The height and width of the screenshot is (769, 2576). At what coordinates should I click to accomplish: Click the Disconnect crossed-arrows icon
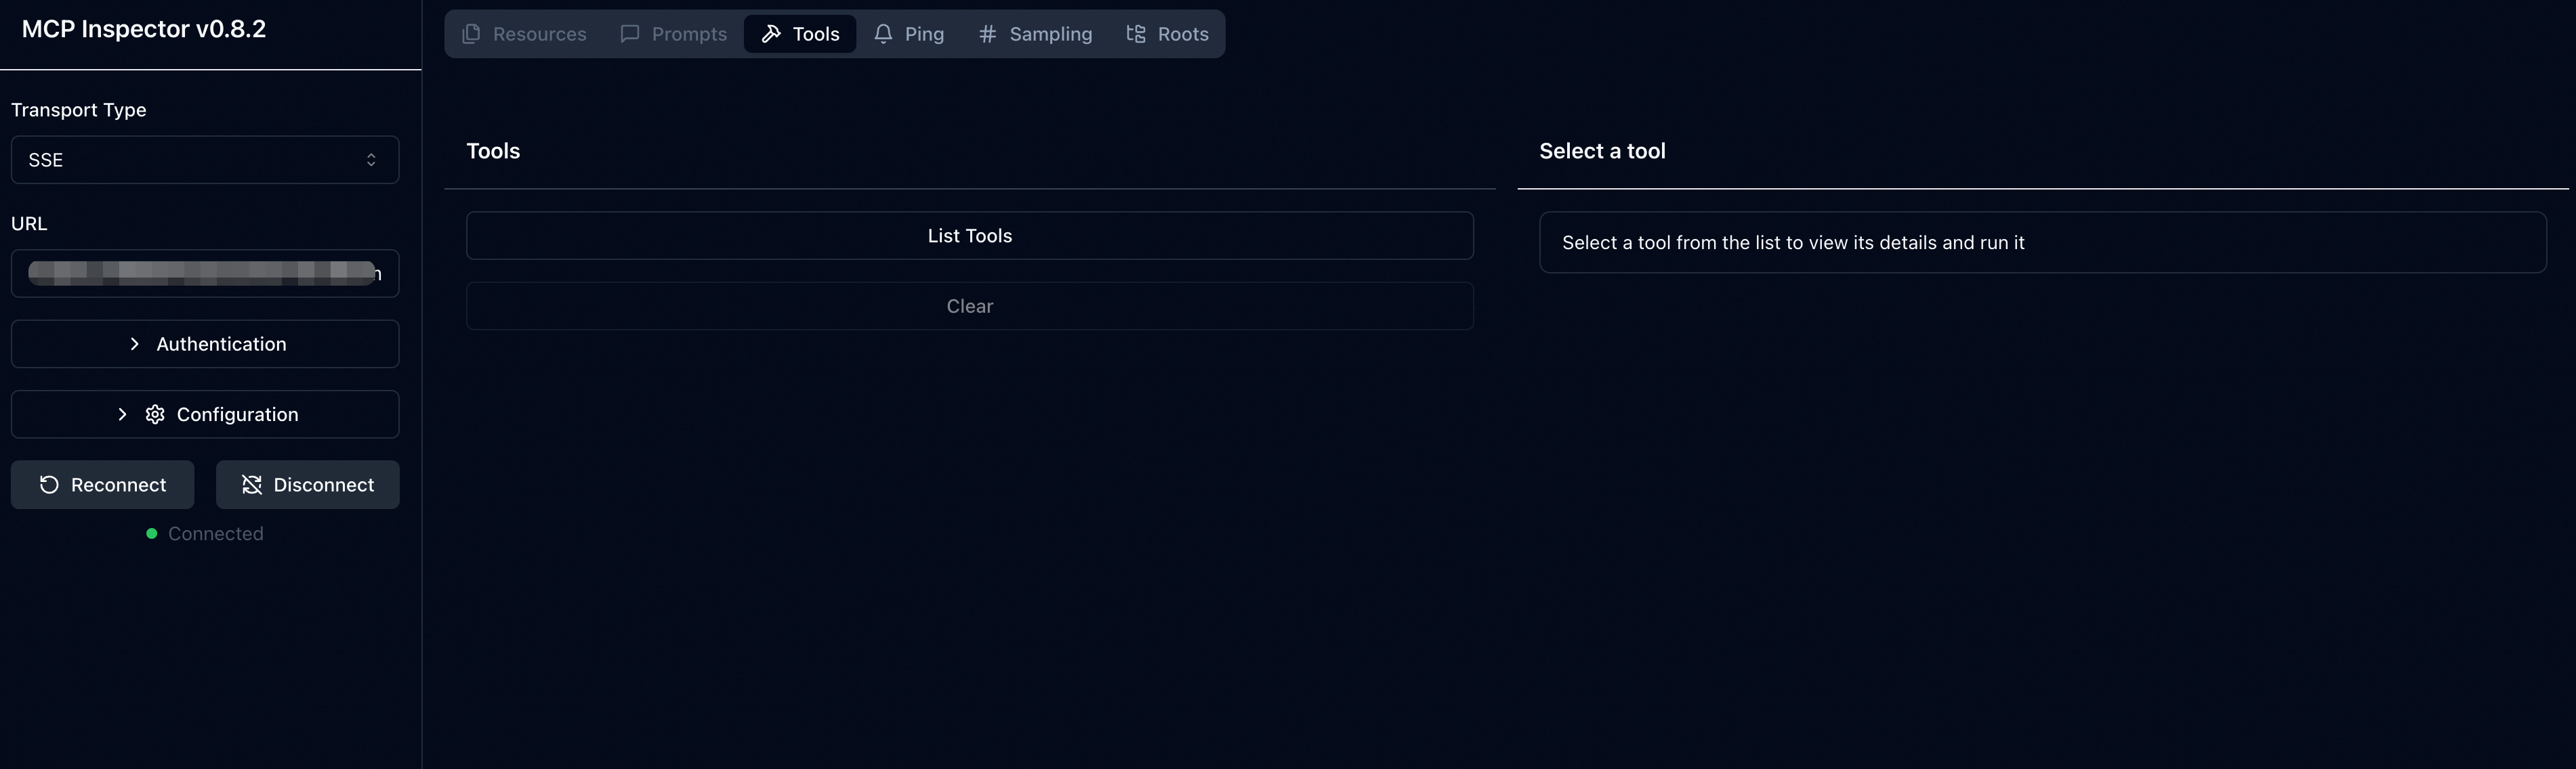(252, 485)
